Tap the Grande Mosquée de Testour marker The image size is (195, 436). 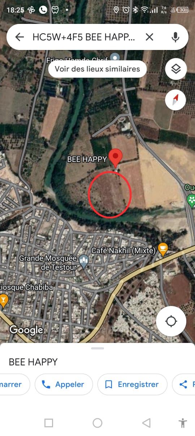tap(84, 261)
